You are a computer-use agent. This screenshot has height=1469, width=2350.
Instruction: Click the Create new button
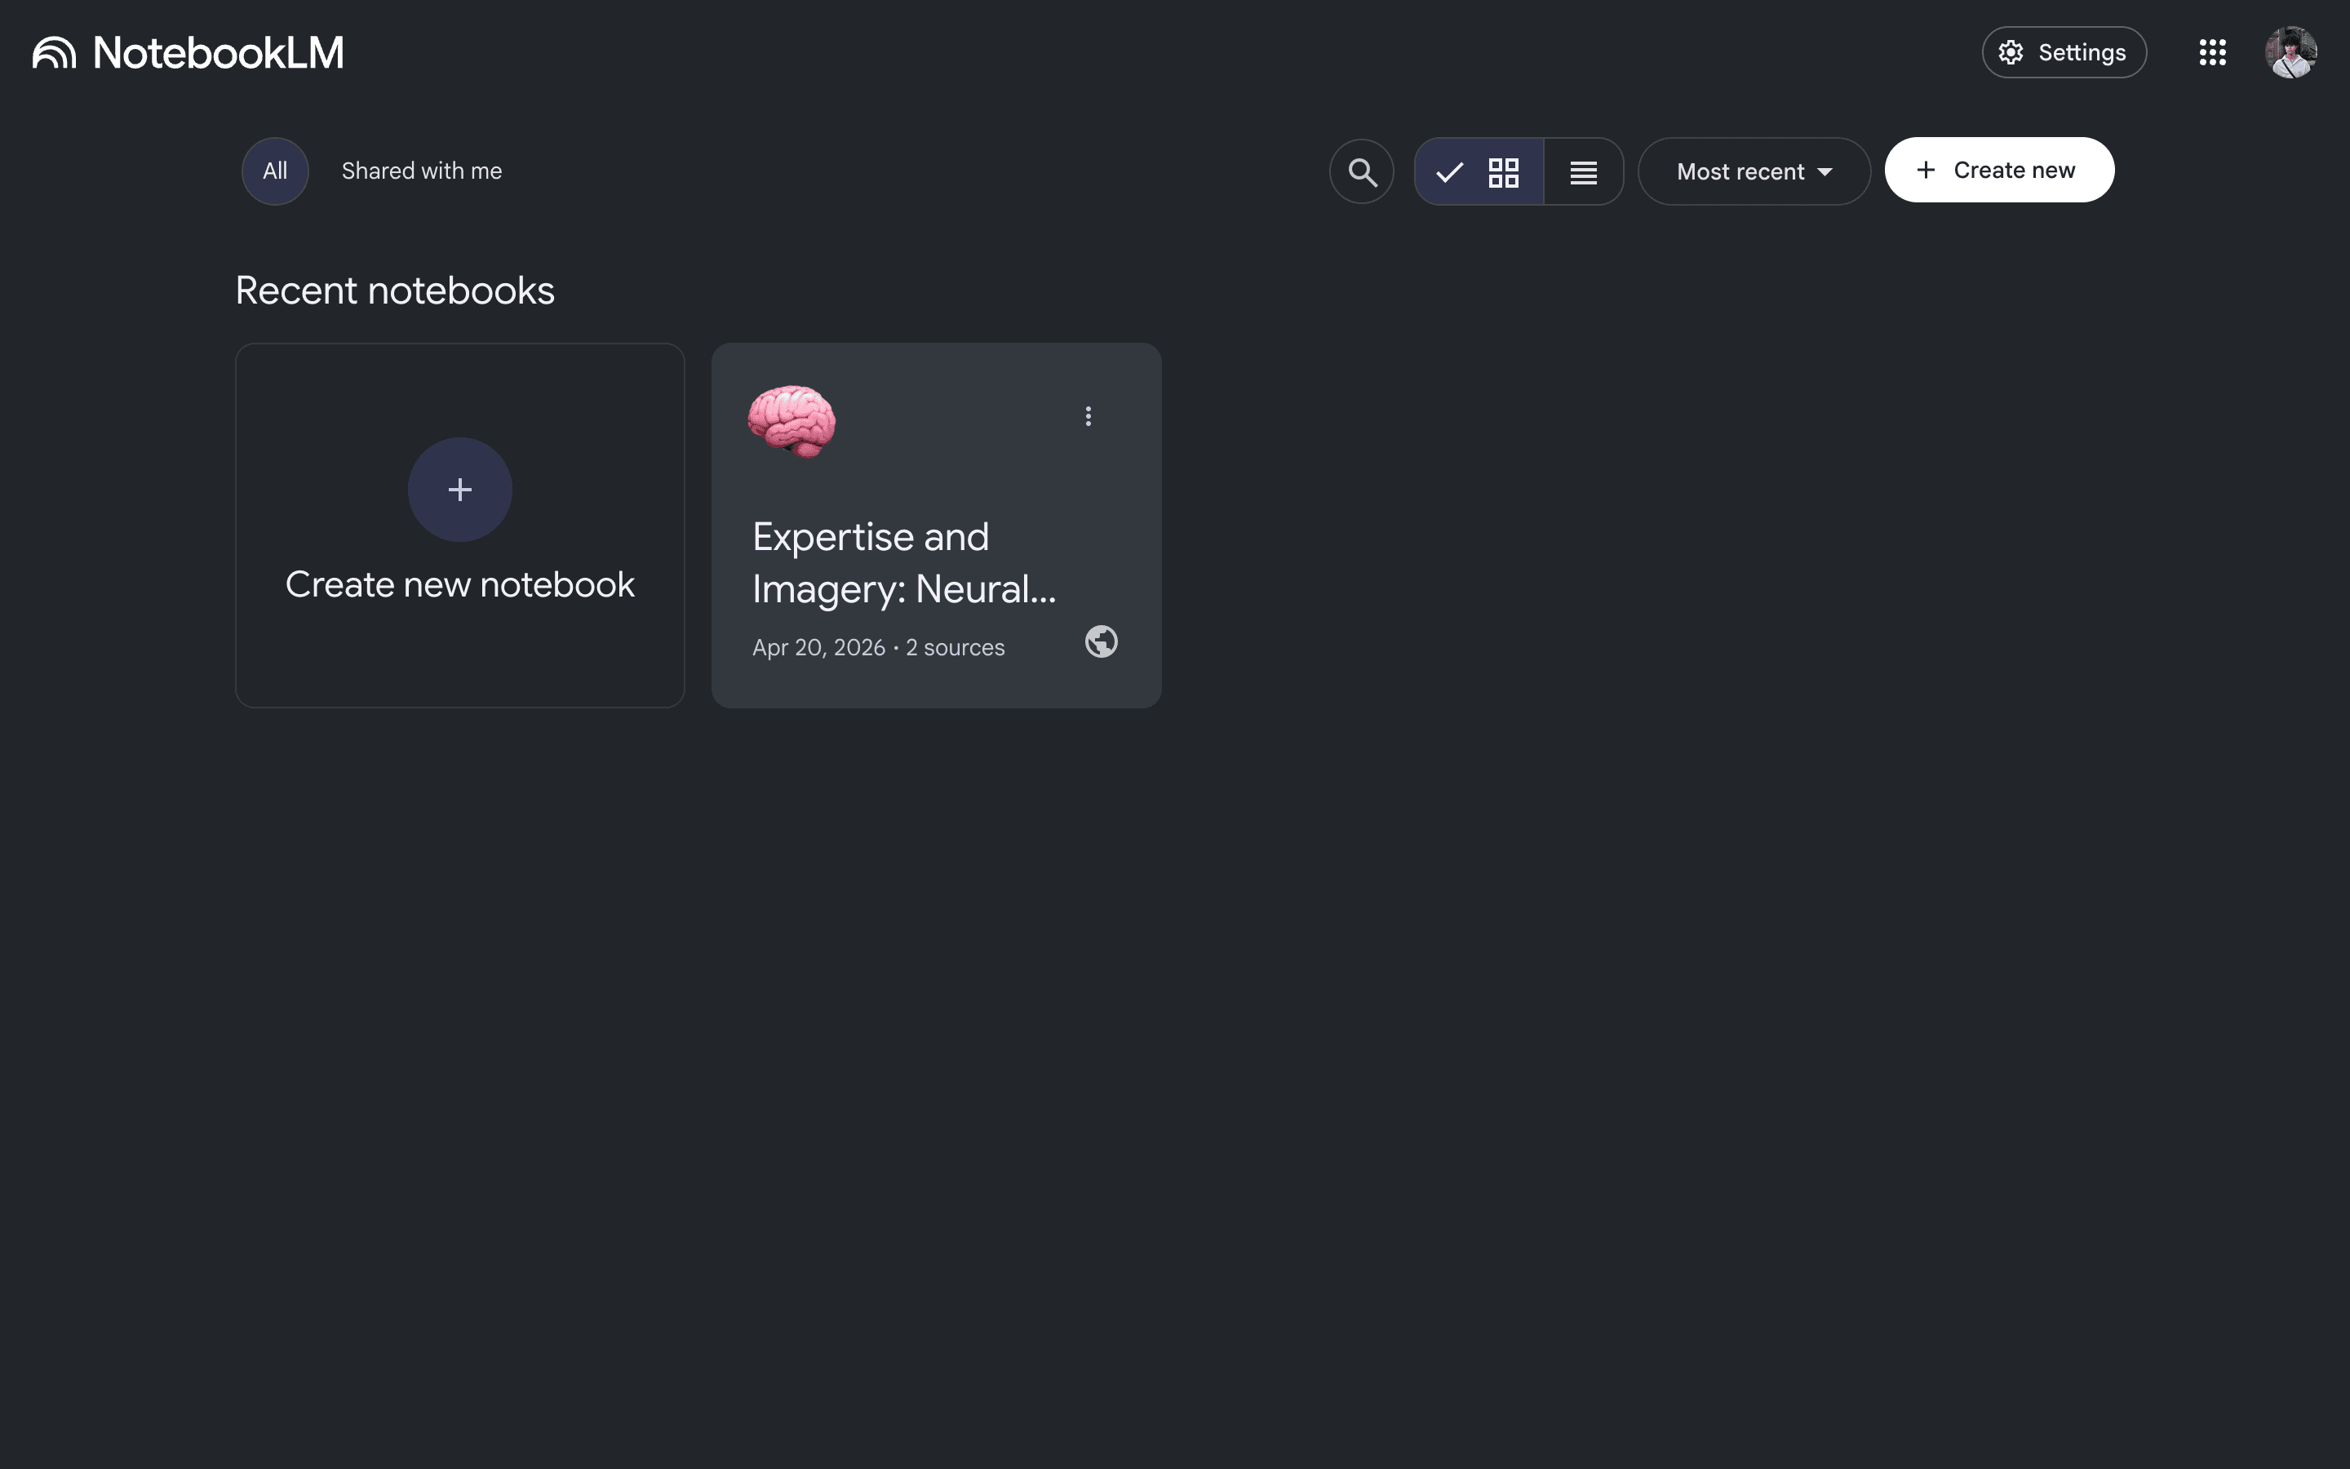tap(1998, 170)
